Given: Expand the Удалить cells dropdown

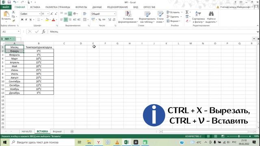Looking at the screenshot, I should coord(181,17).
